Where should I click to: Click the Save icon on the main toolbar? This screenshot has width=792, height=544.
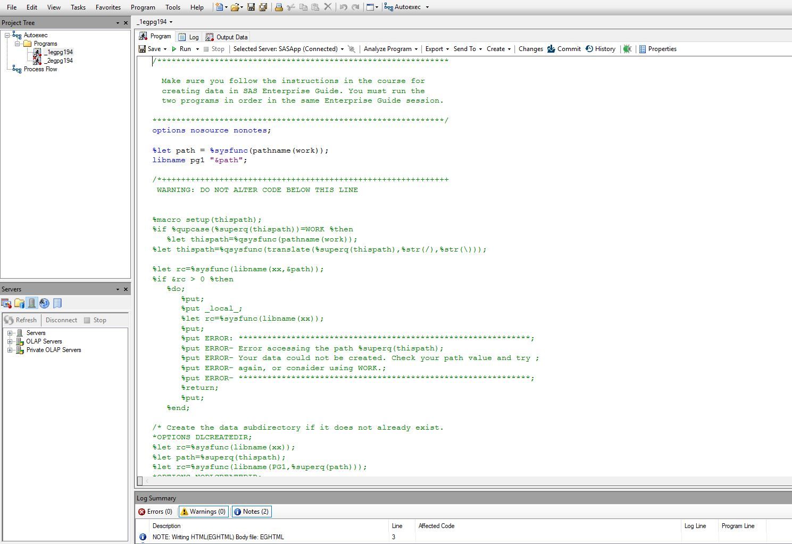coord(251,7)
